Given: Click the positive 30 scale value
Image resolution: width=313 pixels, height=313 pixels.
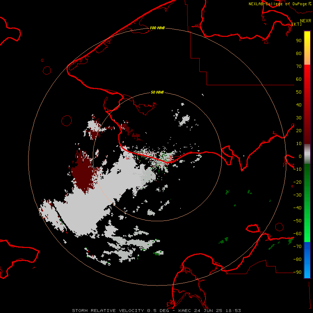Looking at the screenshot, I should click(x=299, y=118).
